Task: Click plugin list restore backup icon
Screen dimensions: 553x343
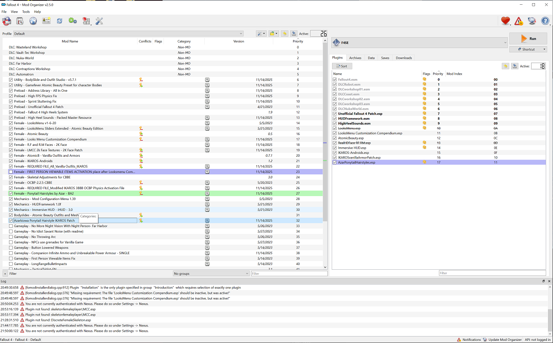Action: pos(505,66)
